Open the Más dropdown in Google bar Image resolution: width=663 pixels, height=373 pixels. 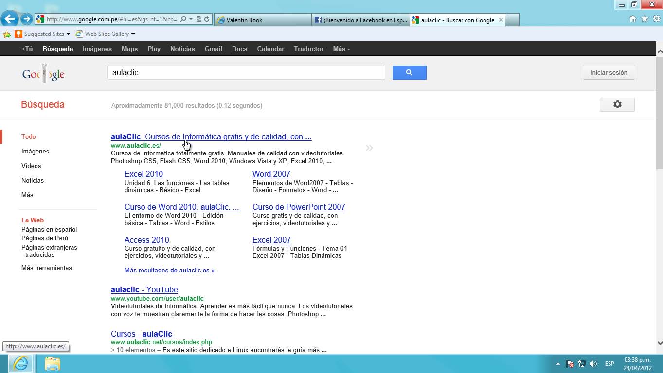[x=341, y=49]
